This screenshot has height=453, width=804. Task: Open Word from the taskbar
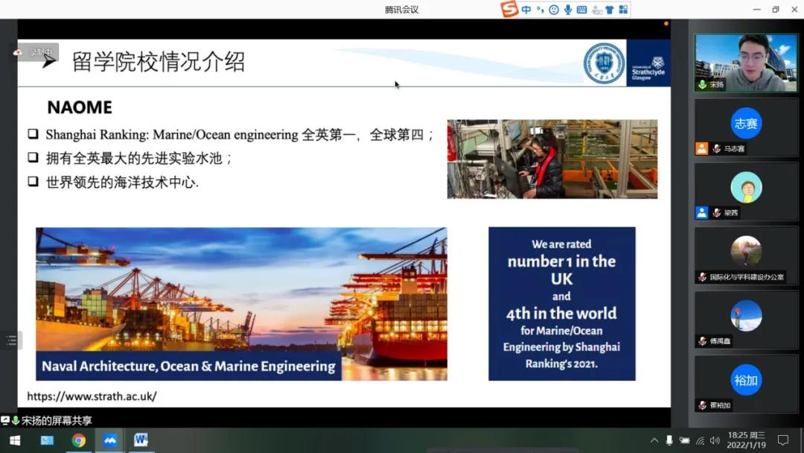[x=141, y=440]
